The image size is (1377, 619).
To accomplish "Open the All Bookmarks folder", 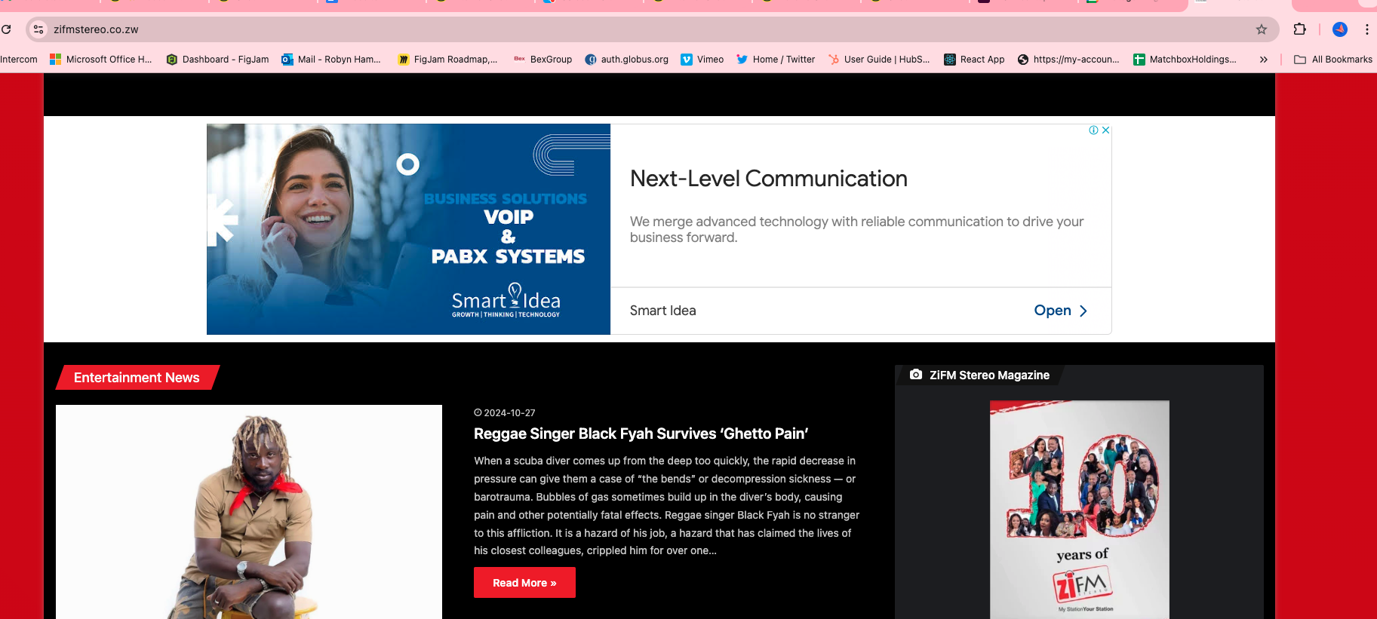I will pos(1332,60).
